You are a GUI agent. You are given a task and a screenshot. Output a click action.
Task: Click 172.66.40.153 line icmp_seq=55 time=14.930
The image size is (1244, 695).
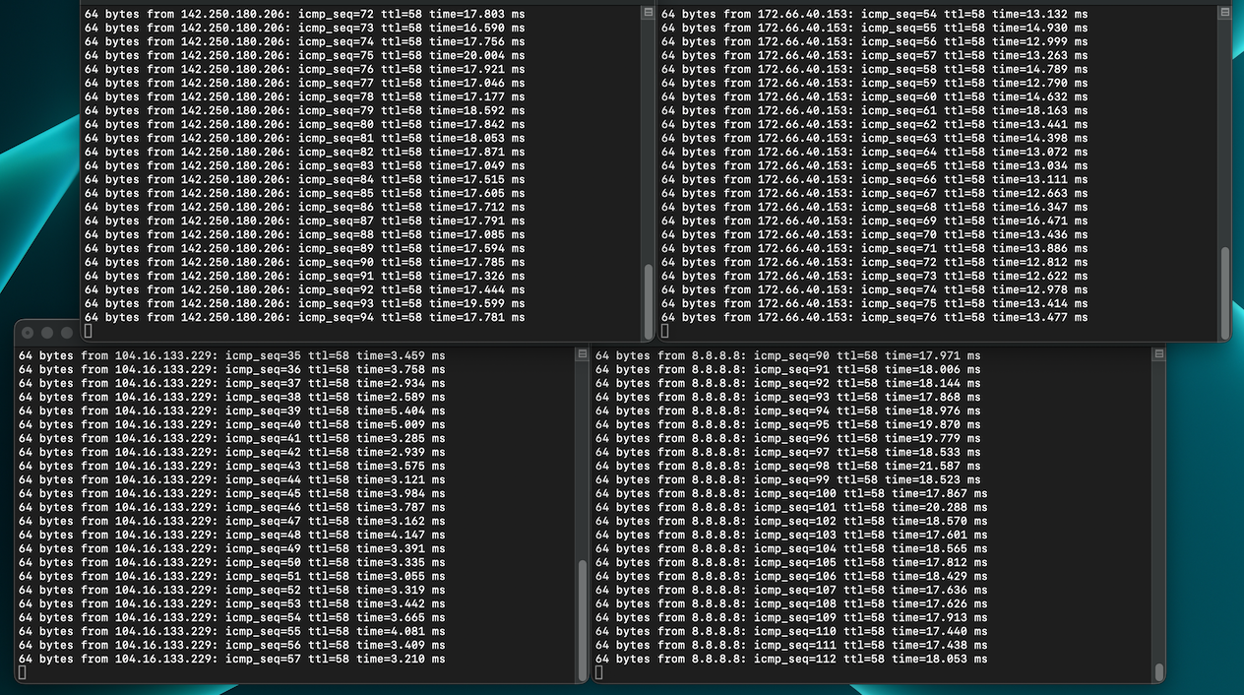point(875,28)
